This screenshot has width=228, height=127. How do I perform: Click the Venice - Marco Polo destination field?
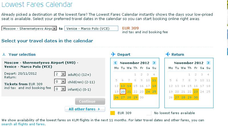(x=91, y=28)
